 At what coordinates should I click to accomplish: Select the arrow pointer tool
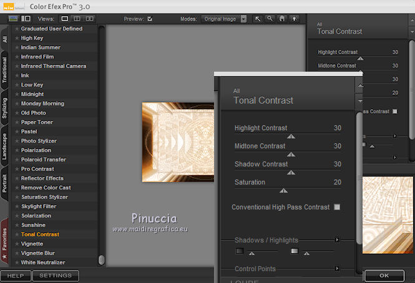click(258, 19)
